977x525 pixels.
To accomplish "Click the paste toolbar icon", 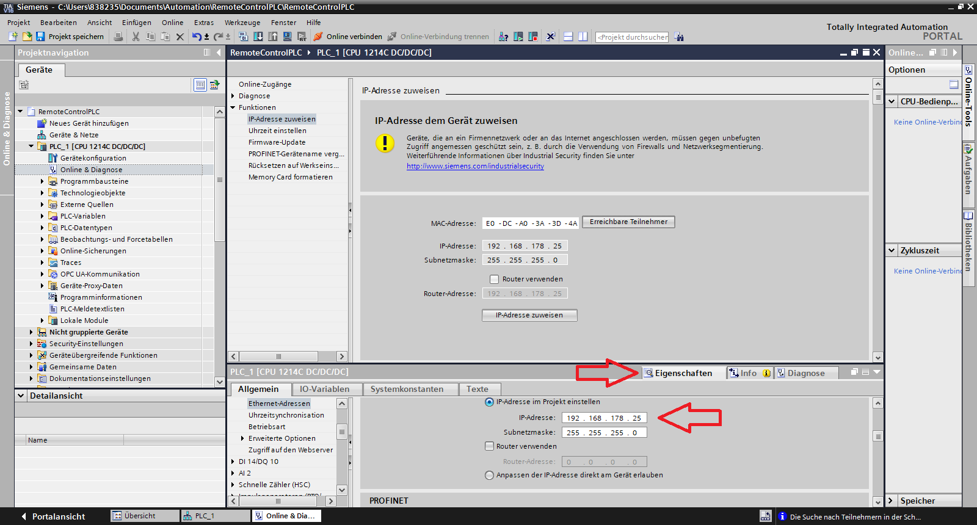I will (165, 37).
